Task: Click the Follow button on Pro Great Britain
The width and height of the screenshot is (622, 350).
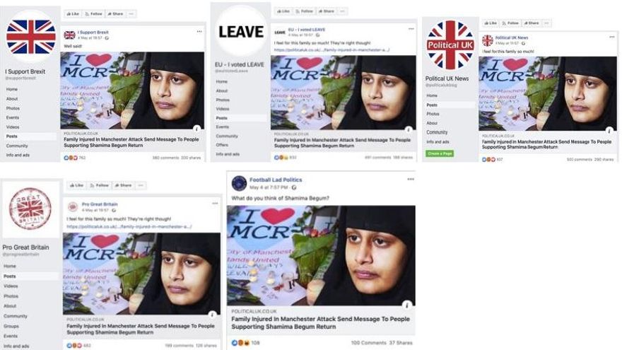Action: 99,185
